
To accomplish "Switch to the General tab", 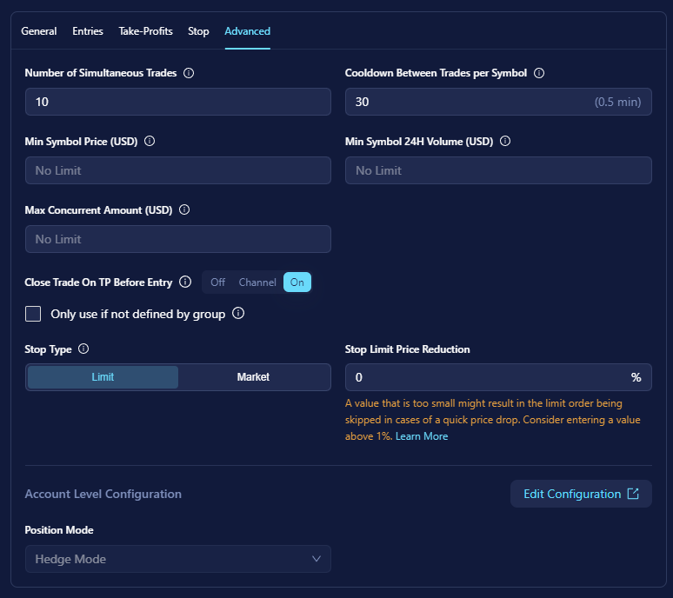I will click(39, 31).
